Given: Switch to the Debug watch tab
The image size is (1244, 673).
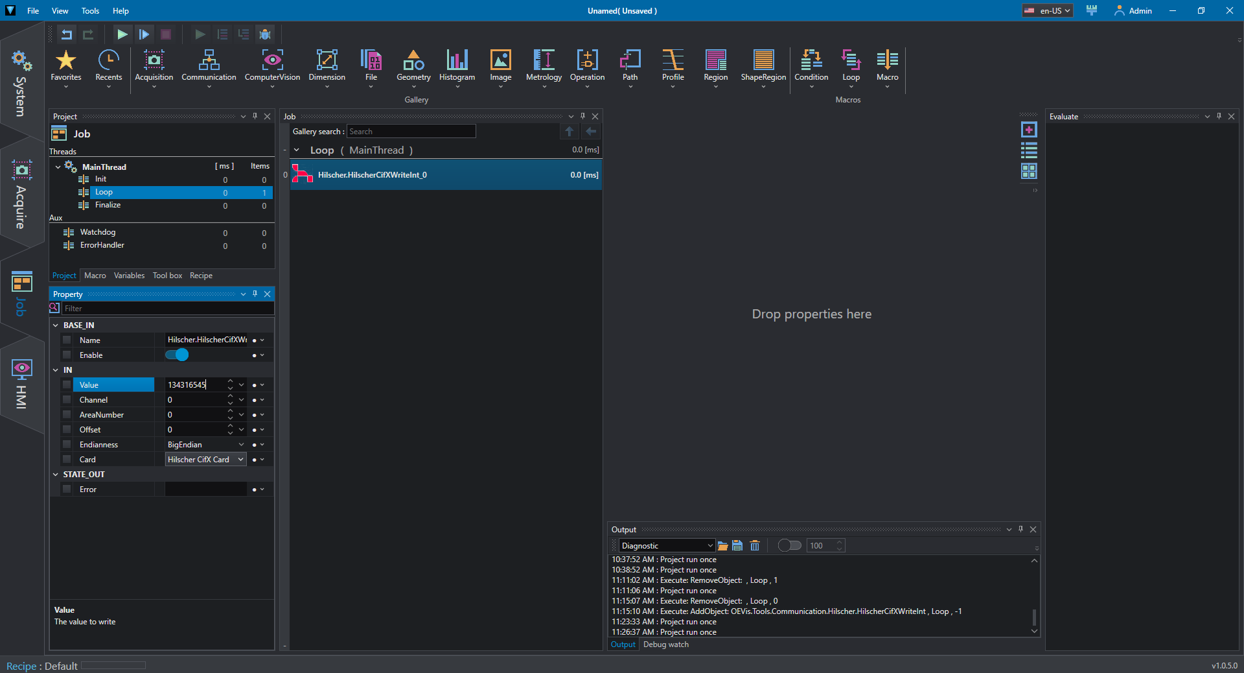Looking at the screenshot, I should pos(665,644).
